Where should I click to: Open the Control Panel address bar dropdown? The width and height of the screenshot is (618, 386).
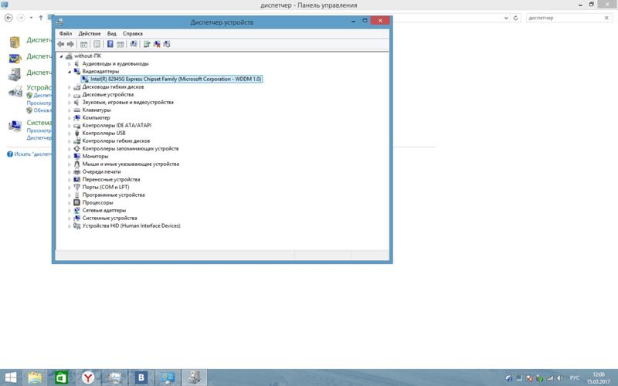point(507,18)
